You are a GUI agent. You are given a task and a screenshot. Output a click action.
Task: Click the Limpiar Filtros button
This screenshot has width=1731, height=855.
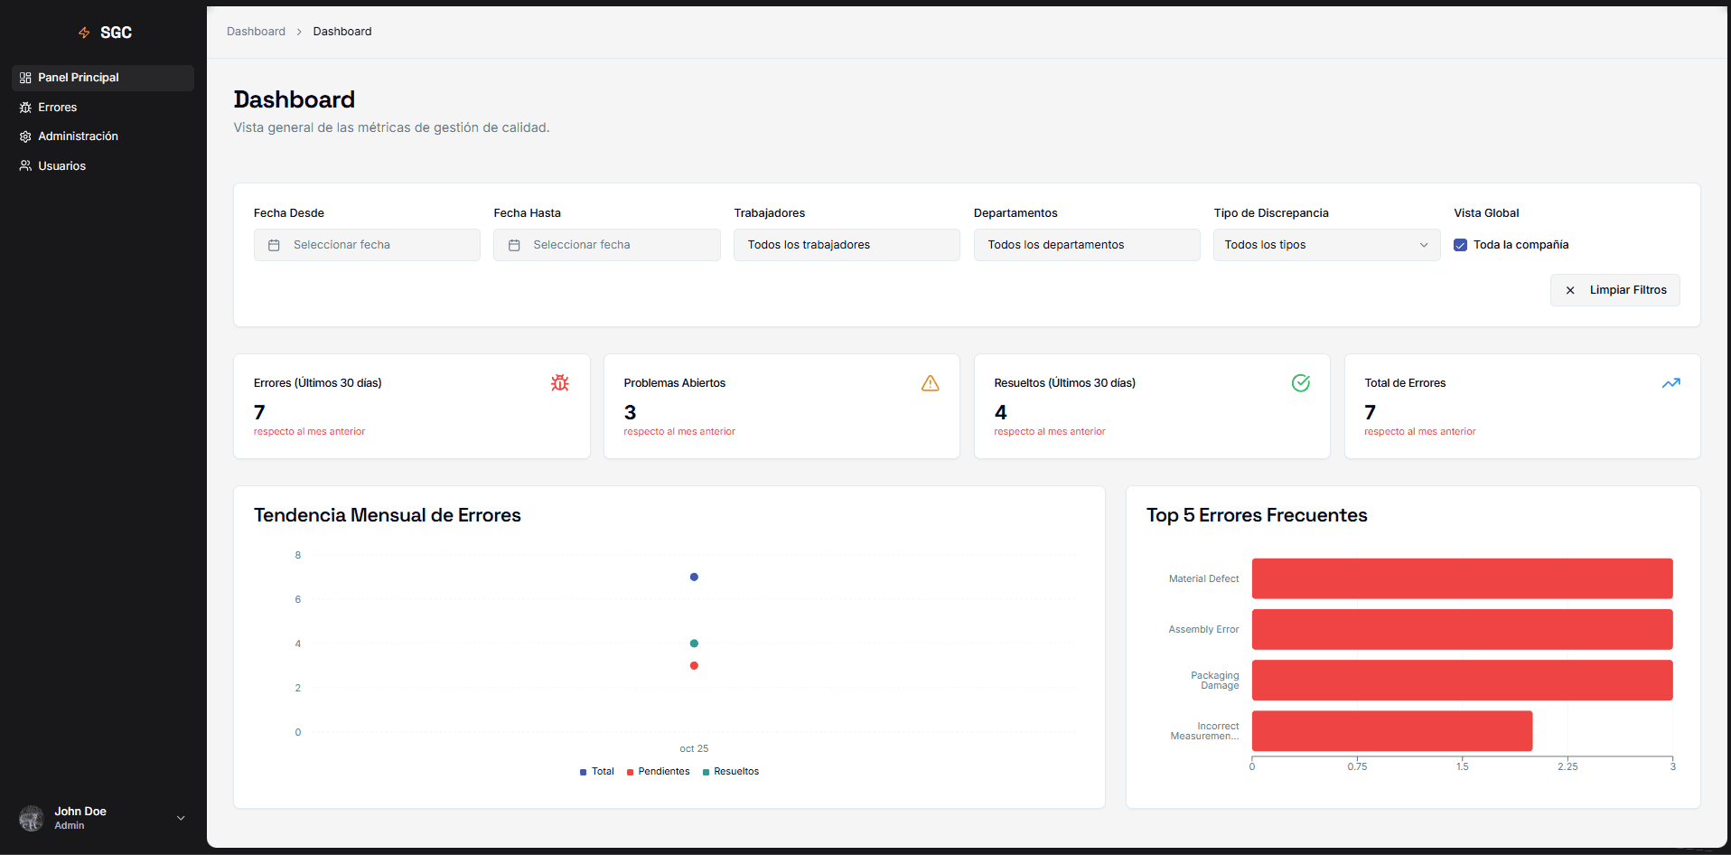(x=1614, y=290)
